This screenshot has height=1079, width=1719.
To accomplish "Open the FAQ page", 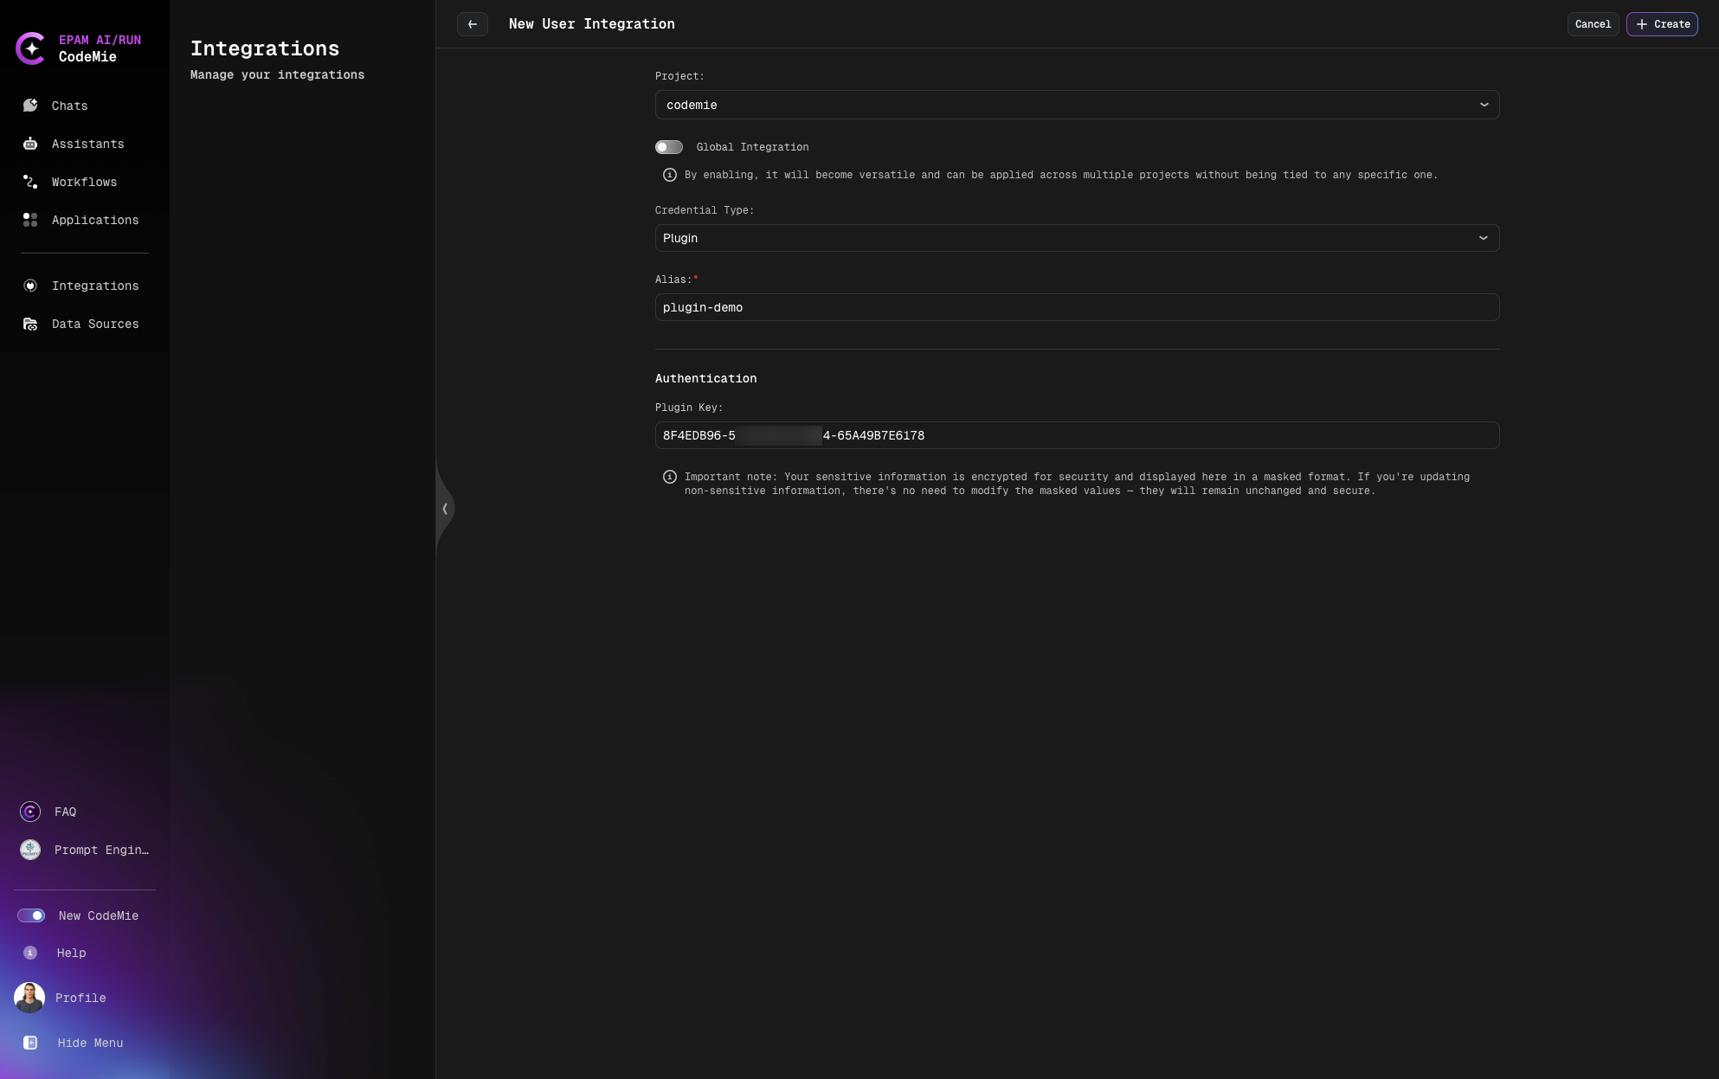I will pos(65,812).
